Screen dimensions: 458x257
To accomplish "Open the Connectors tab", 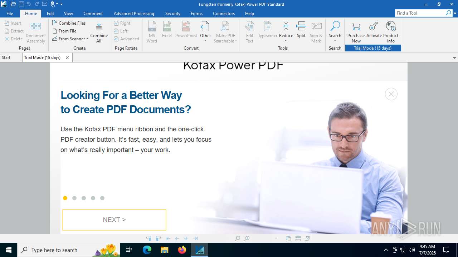I will (224, 13).
